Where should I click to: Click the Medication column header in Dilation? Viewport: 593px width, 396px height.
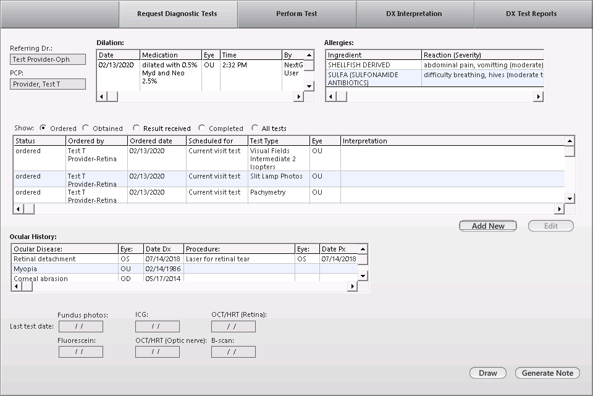click(170, 55)
